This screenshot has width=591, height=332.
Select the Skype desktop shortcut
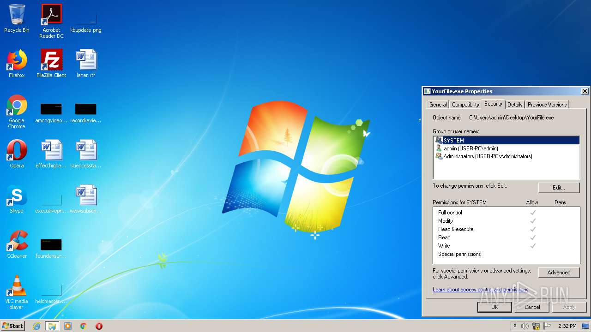pos(17,199)
